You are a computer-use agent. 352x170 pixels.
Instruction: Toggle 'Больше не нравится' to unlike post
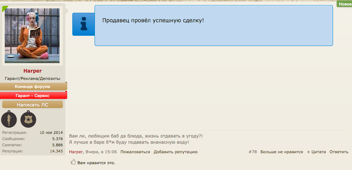(x=282, y=152)
